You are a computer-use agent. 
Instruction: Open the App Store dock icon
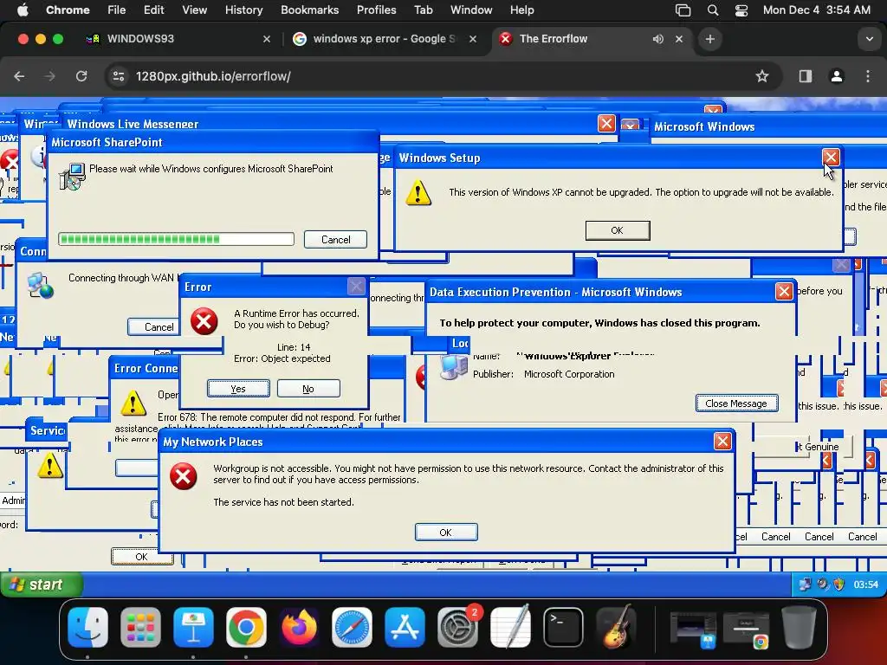(405, 627)
